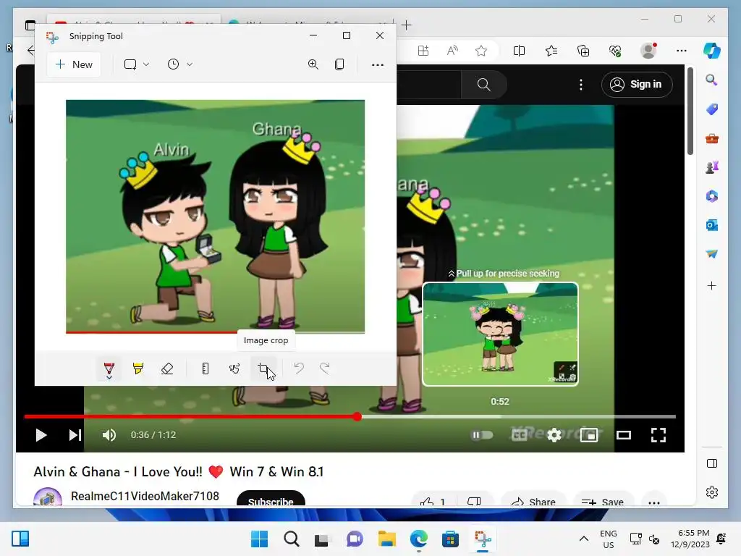Open the Copilot sidebar icon

(x=712, y=51)
